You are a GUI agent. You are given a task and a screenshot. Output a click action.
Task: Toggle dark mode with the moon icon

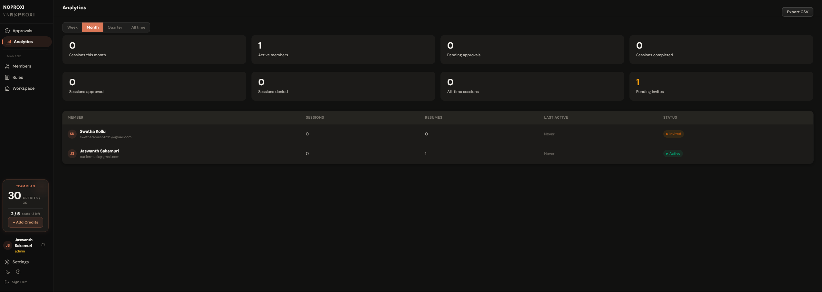(8, 272)
